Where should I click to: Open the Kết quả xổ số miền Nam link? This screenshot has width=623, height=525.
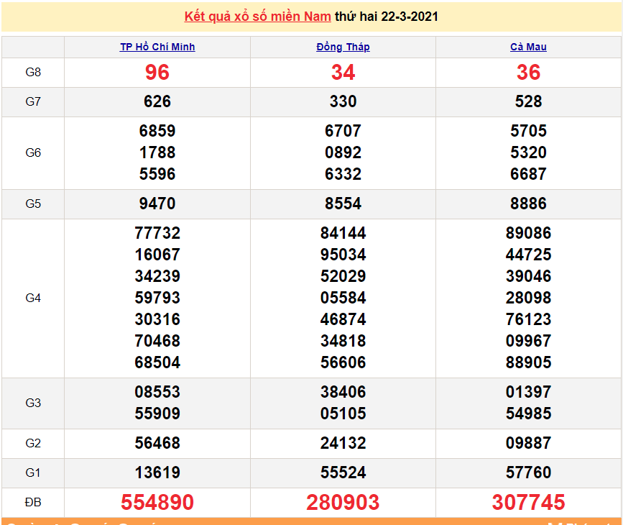click(x=258, y=17)
